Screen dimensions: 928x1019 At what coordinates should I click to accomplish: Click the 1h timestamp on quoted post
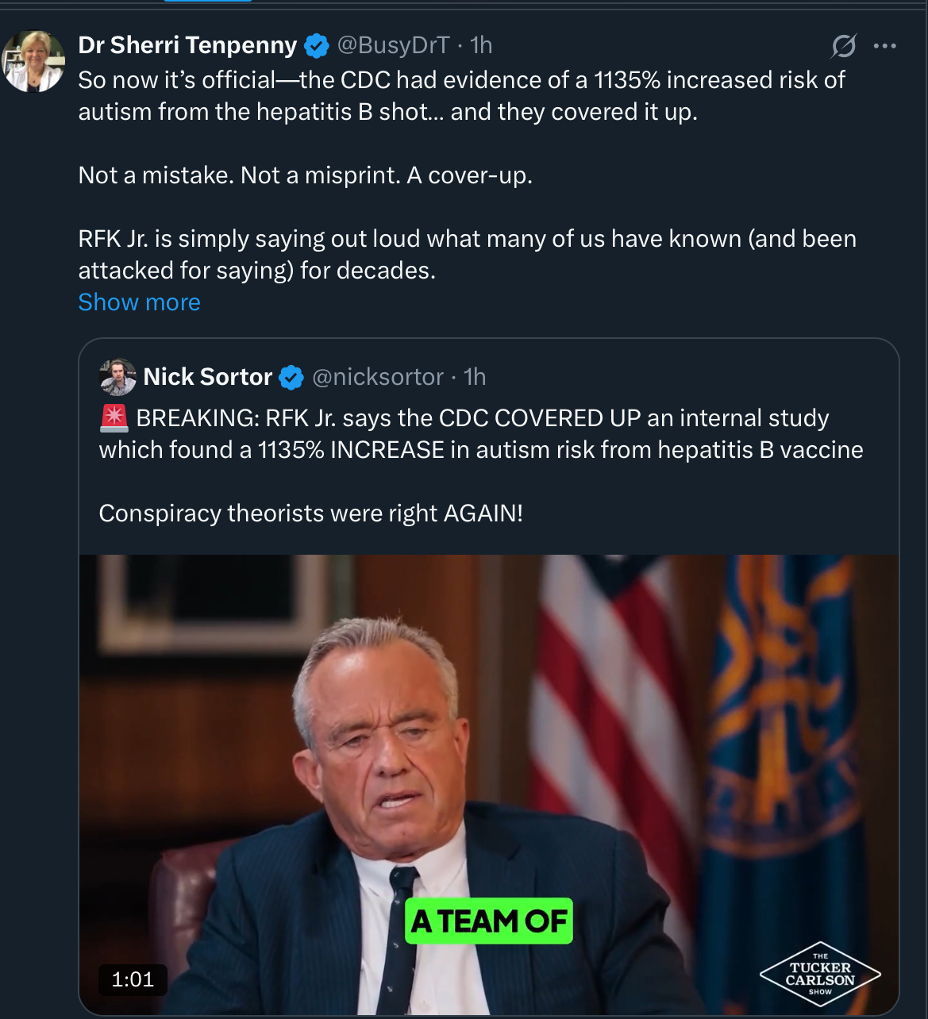click(x=475, y=377)
